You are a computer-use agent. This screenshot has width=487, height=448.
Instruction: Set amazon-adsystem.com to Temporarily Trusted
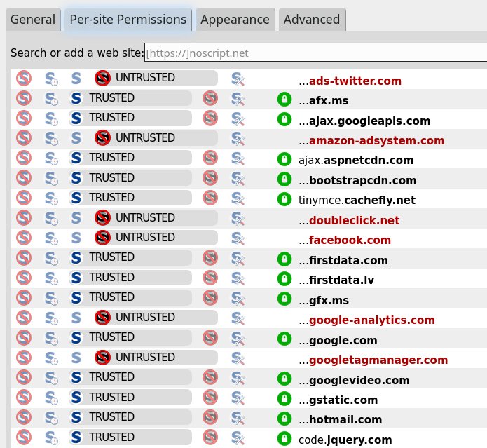click(x=51, y=139)
